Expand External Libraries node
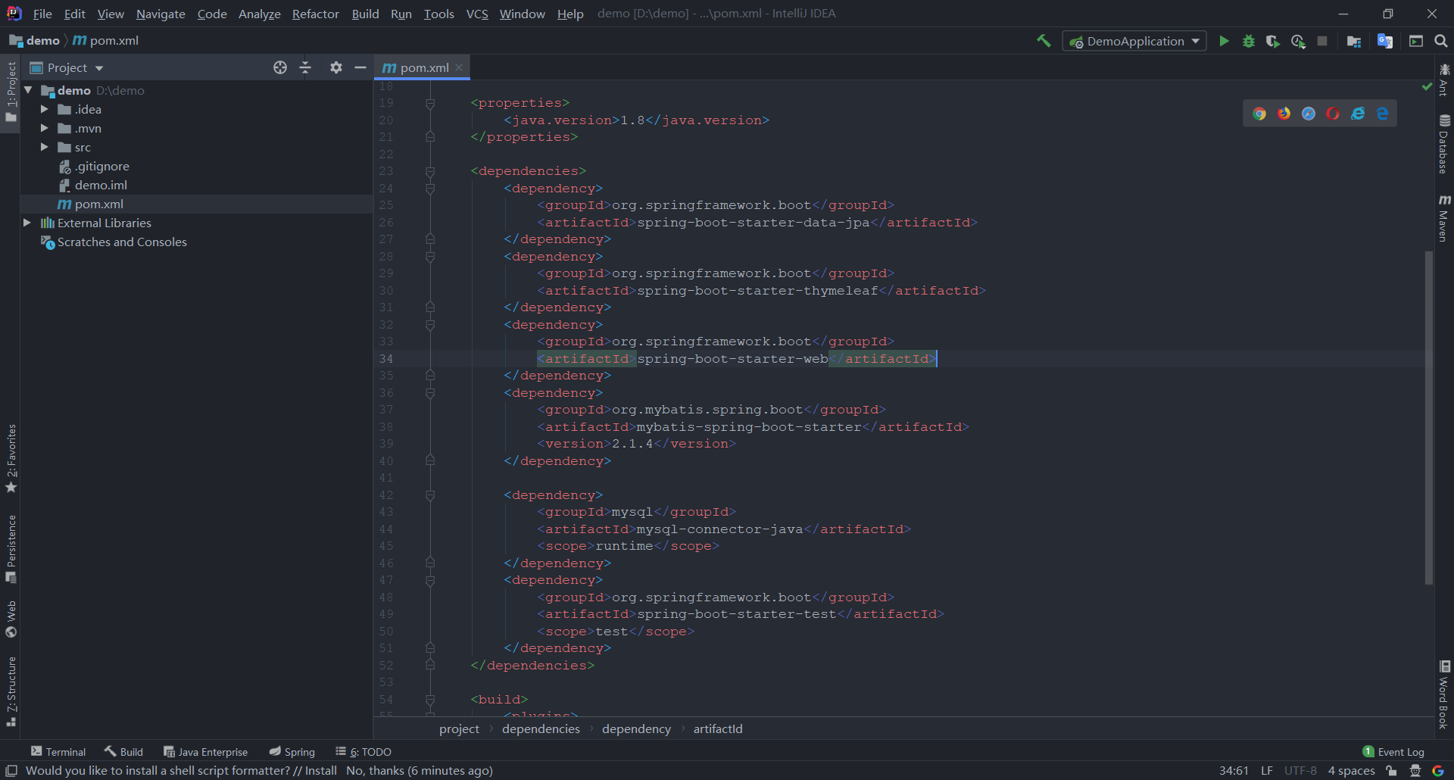 click(x=27, y=223)
